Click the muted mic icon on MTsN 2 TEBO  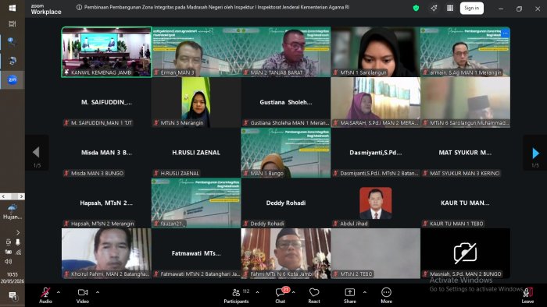(x=335, y=274)
